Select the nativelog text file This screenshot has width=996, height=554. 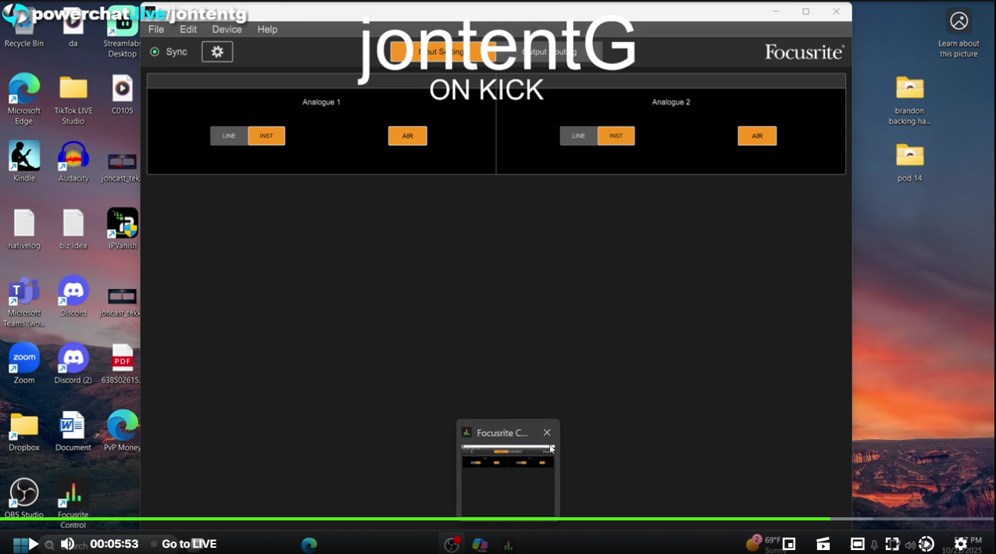pyautogui.click(x=24, y=229)
